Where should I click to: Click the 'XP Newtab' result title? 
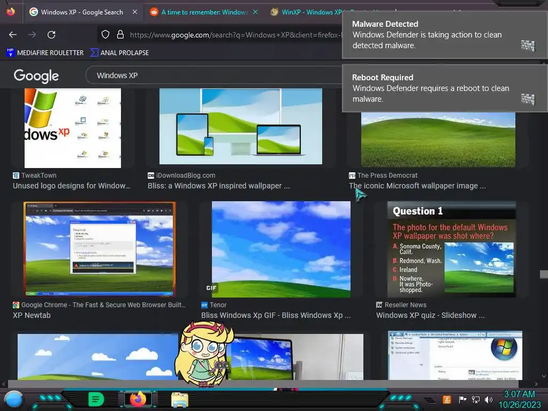tap(32, 315)
